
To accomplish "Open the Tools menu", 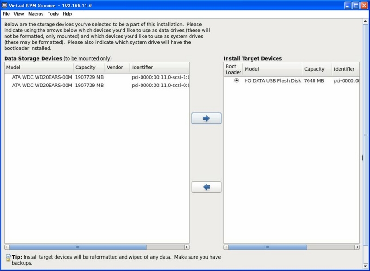I will (53, 14).
